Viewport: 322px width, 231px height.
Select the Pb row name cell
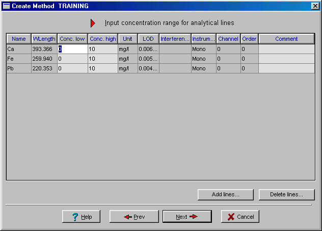pos(19,68)
